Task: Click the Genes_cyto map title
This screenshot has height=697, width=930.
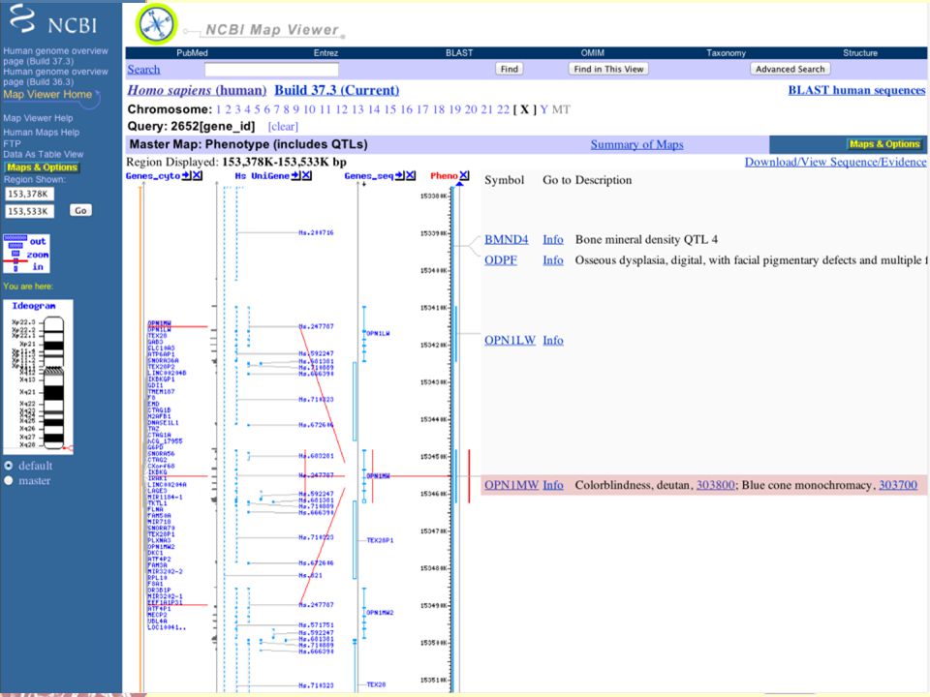Action: (x=153, y=175)
